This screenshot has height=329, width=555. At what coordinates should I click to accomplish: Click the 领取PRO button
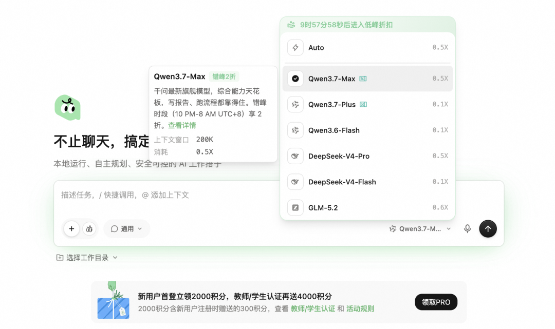coord(436,302)
